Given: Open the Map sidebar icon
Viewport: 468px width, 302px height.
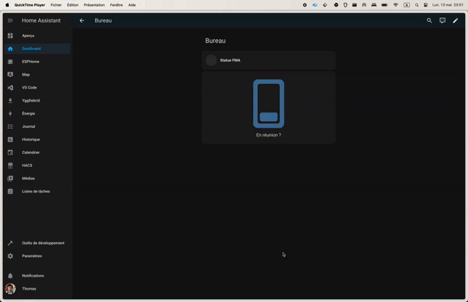Looking at the screenshot, I should tap(10, 75).
